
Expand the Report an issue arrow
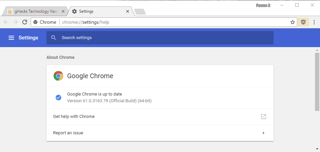pos(264,133)
